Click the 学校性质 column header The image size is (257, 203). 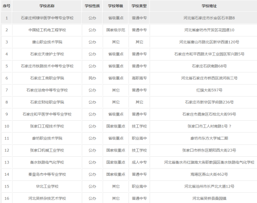coord(92,6)
